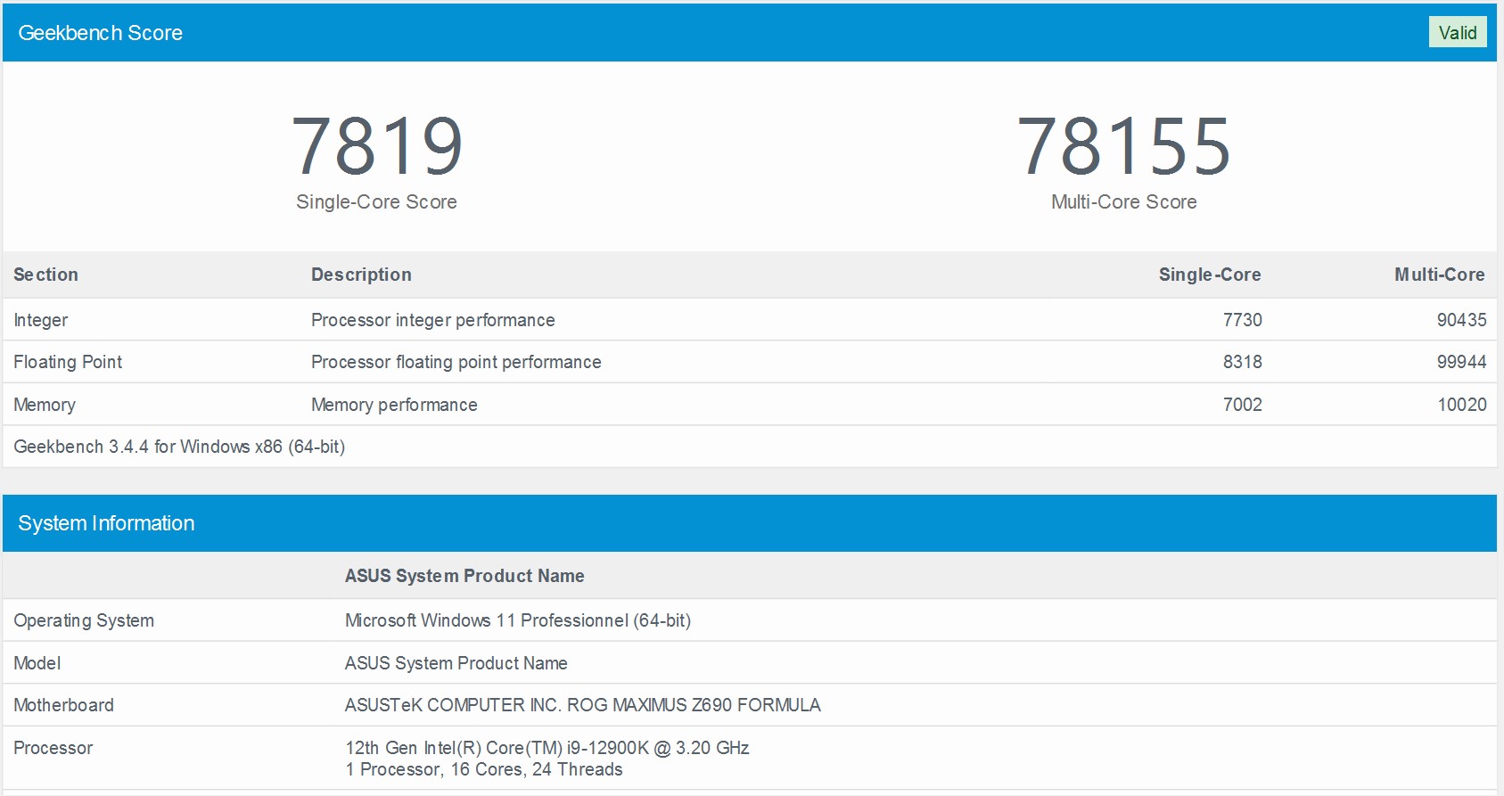Select the Integer row label
The height and width of the screenshot is (796, 1504).
coord(40,320)
